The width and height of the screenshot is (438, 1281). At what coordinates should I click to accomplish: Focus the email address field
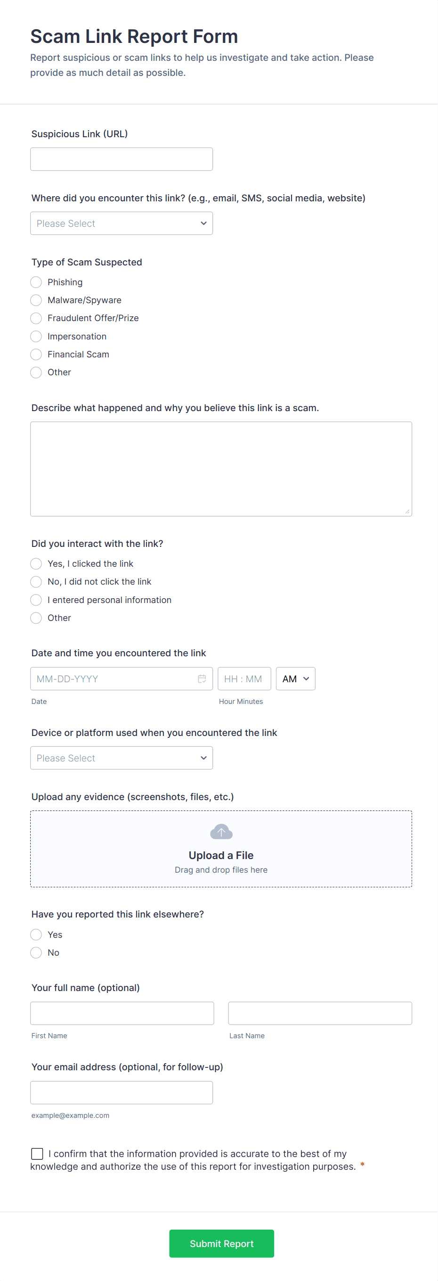pyautogui.click(x=121, y=1093)
